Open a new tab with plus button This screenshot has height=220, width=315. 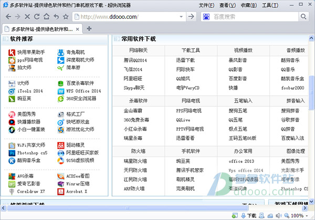[89, 28]
